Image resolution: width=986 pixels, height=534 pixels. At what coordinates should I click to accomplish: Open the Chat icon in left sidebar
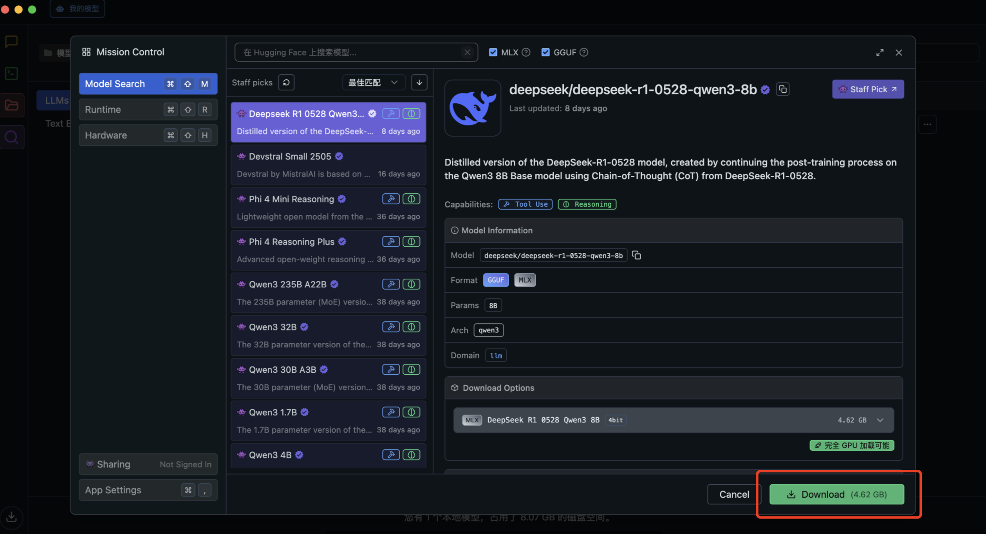pyautogui.click(x=12, y=41)
